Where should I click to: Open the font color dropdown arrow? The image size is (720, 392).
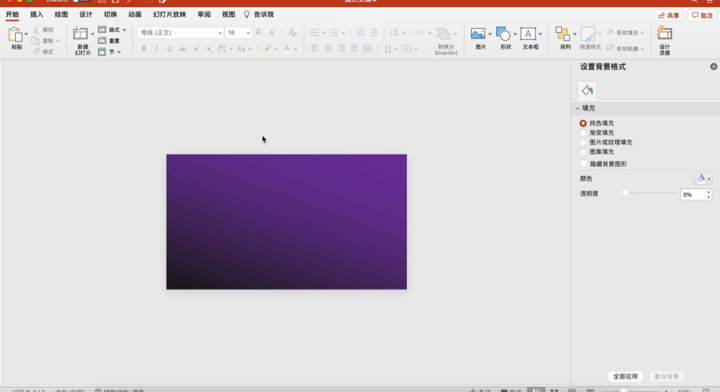(296, 49)
